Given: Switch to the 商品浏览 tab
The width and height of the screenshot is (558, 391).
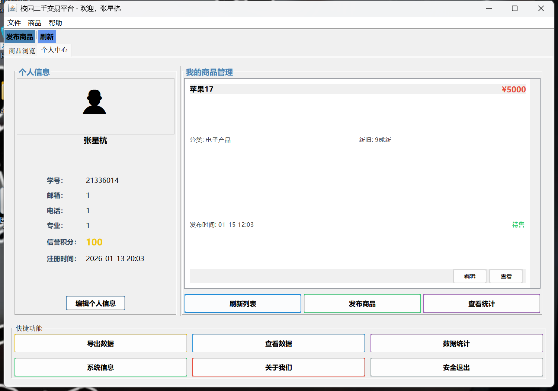Looking at the screenshot, I should coord(22,51).
